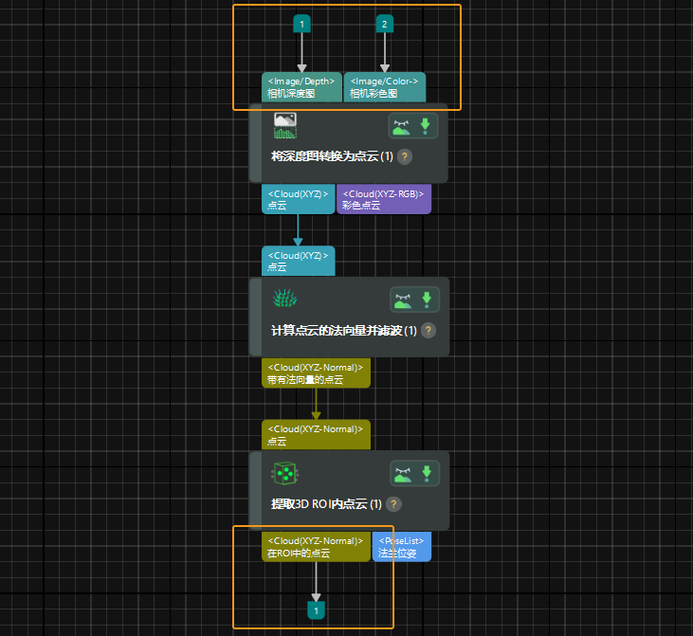Run the 提取3D ROI内点云 step via green arrow
This screenshot has height=636, width=693.
pyautogui.click(x=427, y=473)
